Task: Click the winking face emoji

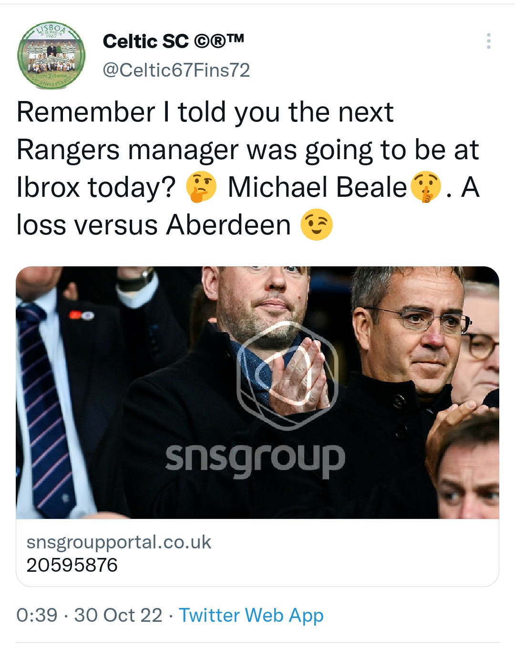Action: click(316, 224)
